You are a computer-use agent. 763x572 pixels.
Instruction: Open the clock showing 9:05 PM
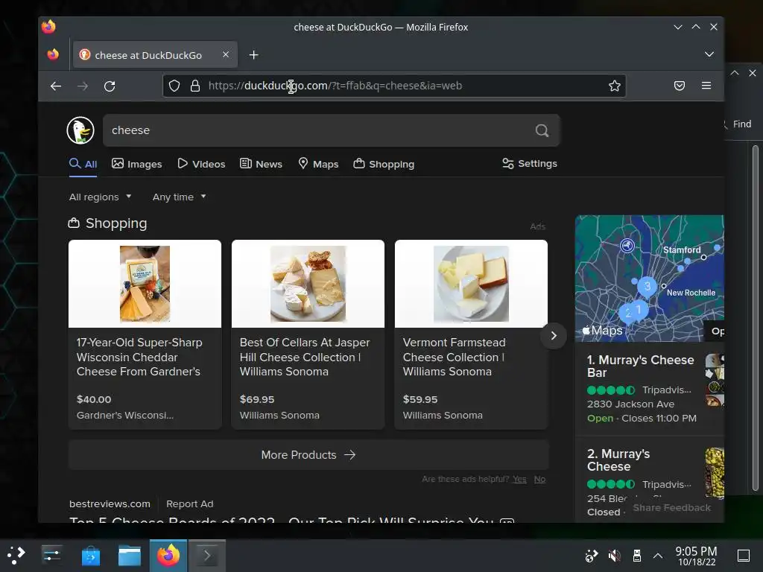pyautogui.click(x=697, y=556)
